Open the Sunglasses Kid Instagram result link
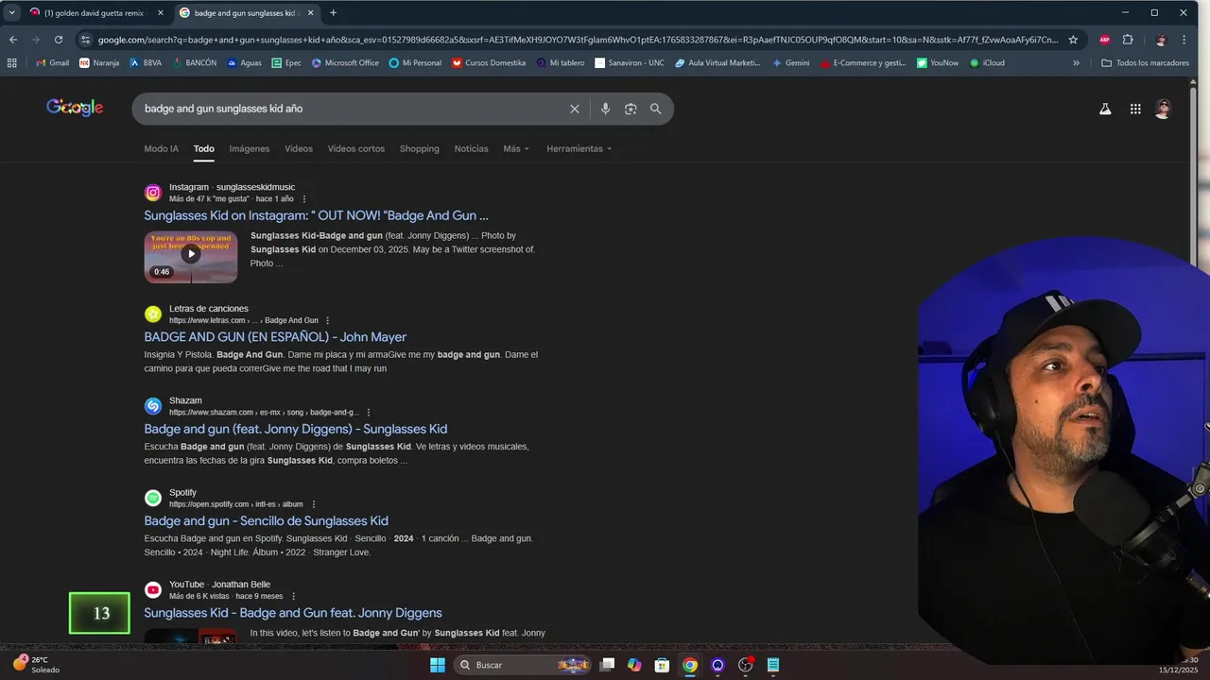 pos(316,215)
